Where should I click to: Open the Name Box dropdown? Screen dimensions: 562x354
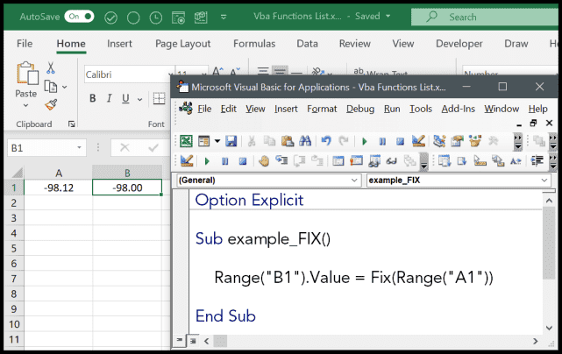coord(80,149)
